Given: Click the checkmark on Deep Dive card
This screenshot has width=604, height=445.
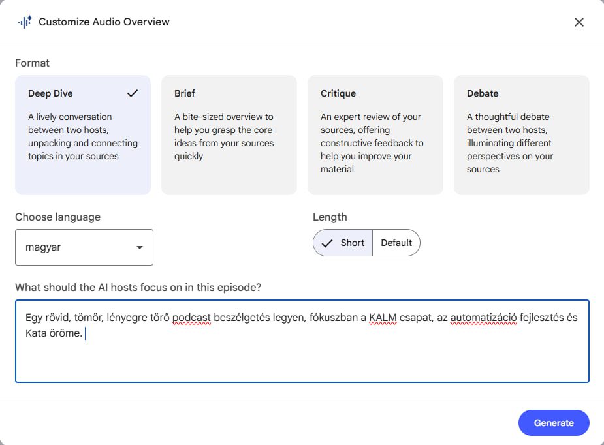Looking at the screenshot, I should [133, 93].
